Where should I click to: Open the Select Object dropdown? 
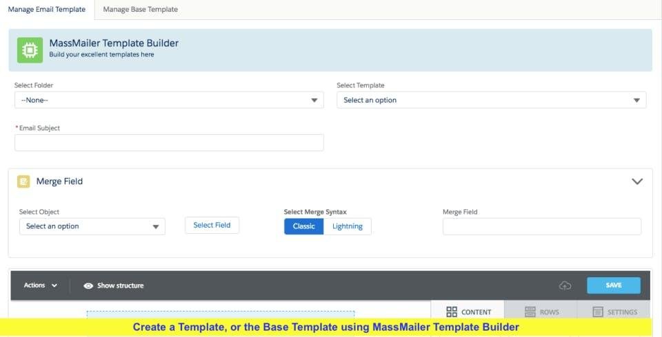pyautogui.click(x=92, y=226)
